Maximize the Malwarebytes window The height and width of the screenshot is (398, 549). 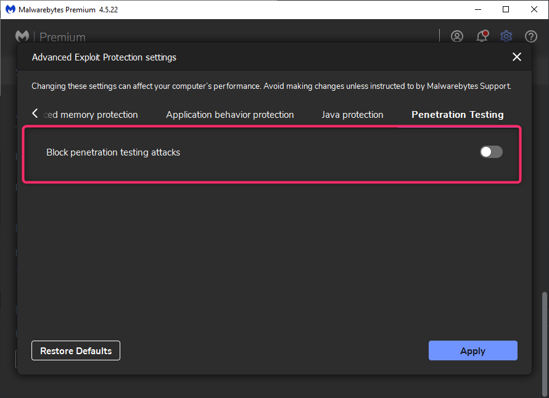click(x=506, y=9)
